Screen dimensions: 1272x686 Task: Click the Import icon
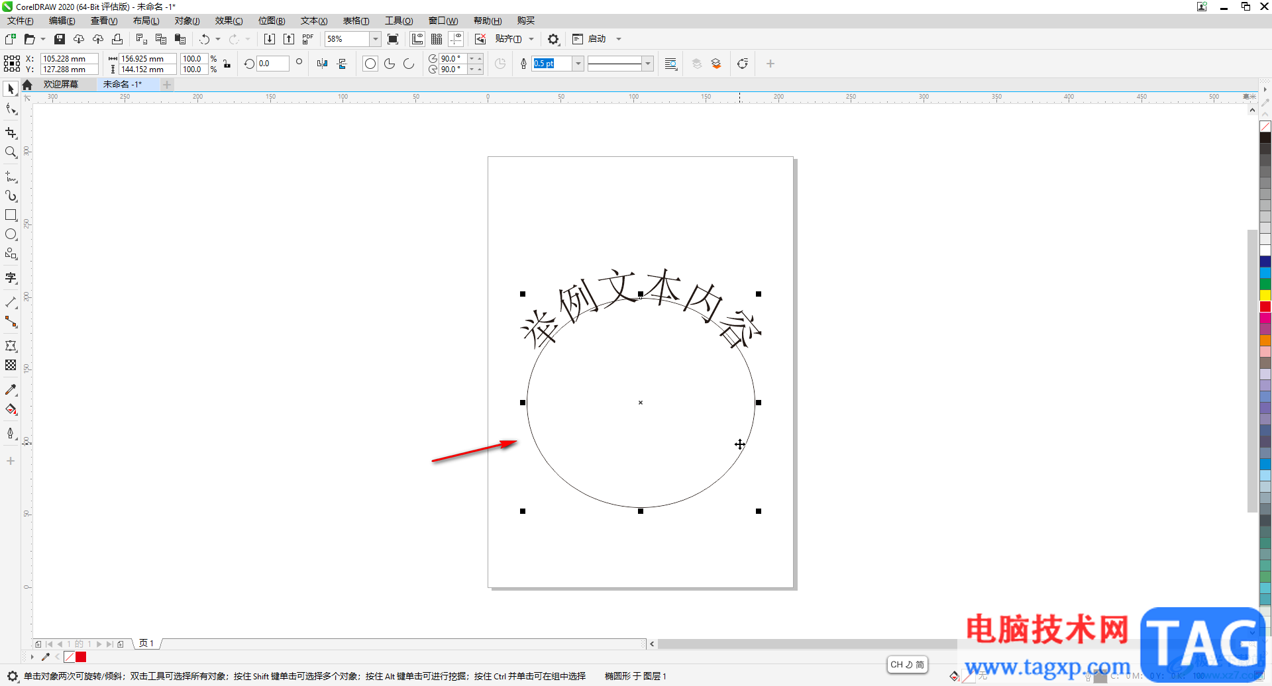tap(270, 39)
